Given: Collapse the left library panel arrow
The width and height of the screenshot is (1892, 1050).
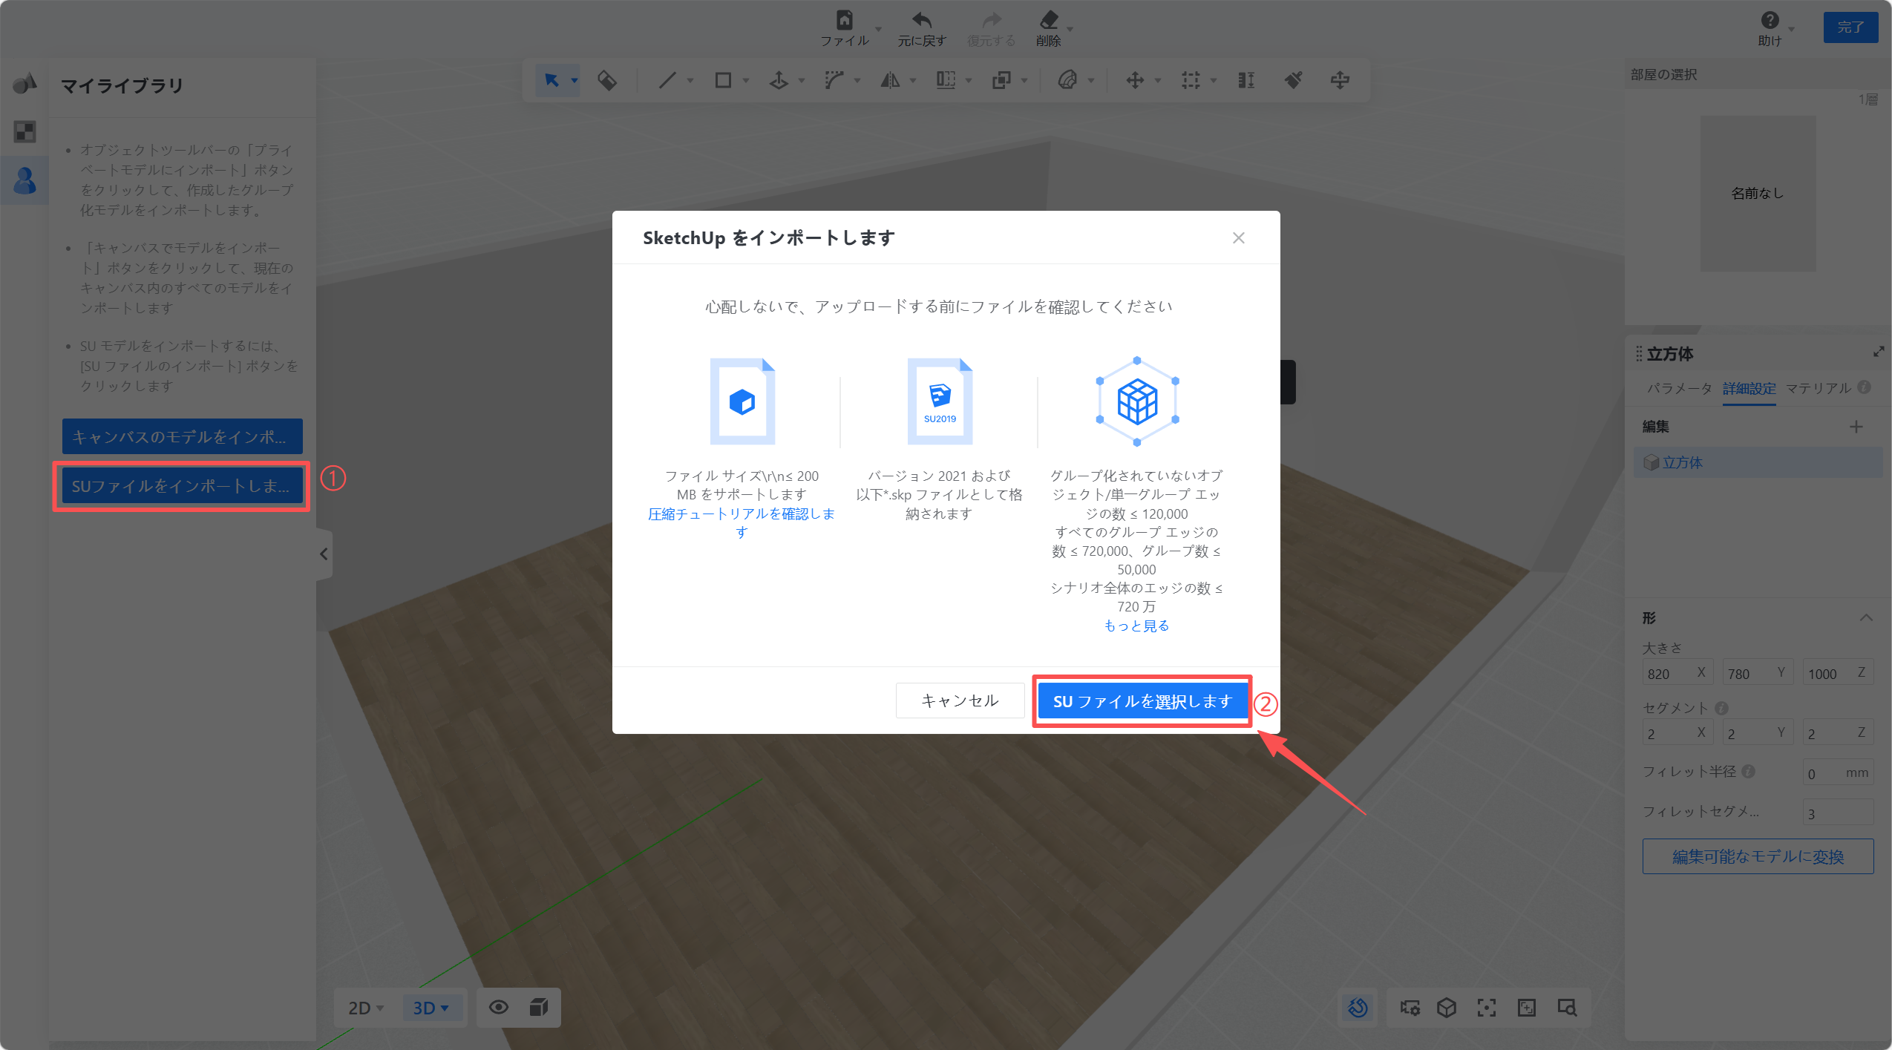Looking at the screenshot, I should pos(324,554).
